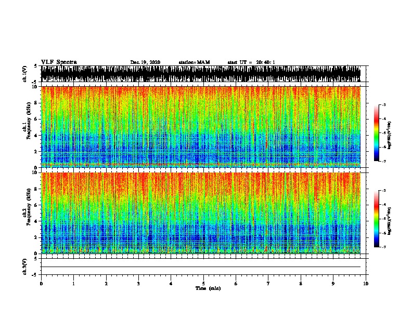This screenshot has width=412, height=318.
Task: Click time axis tick label "6"
Action: (236, 284)
